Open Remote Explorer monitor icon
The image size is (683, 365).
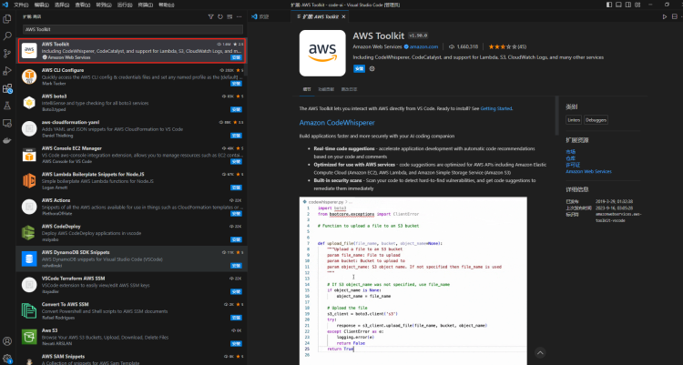click(x=7, y=123)
